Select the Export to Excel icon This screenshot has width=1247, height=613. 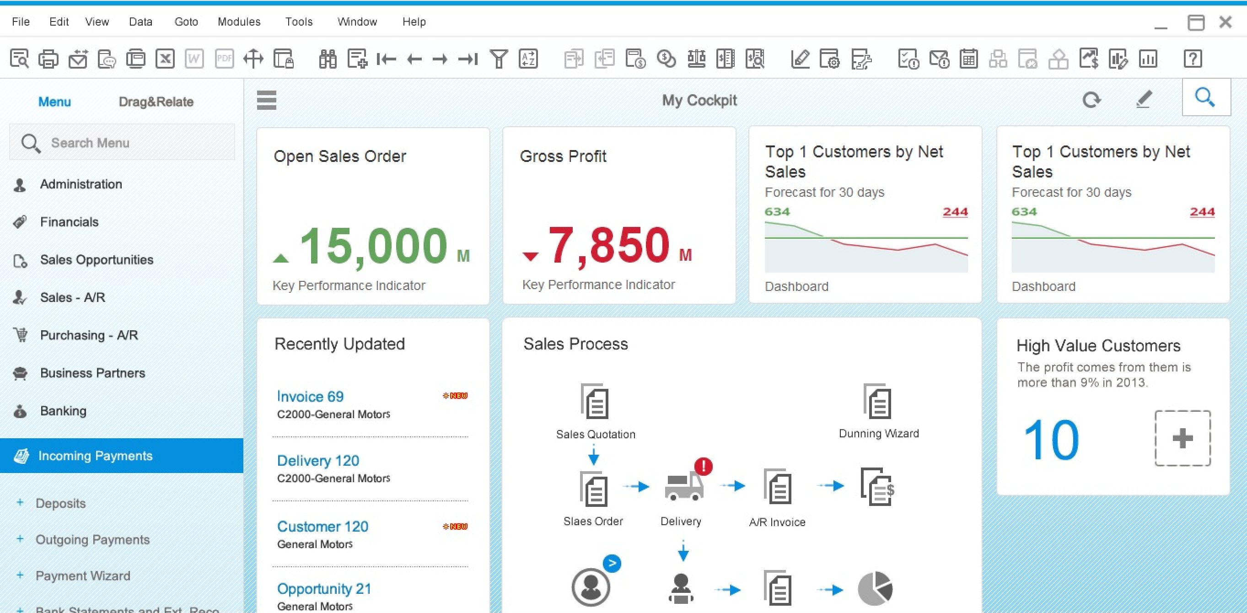[165, 59]
